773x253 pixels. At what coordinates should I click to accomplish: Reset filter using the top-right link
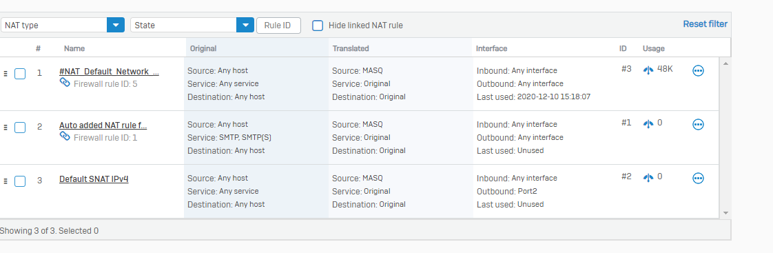705,23
